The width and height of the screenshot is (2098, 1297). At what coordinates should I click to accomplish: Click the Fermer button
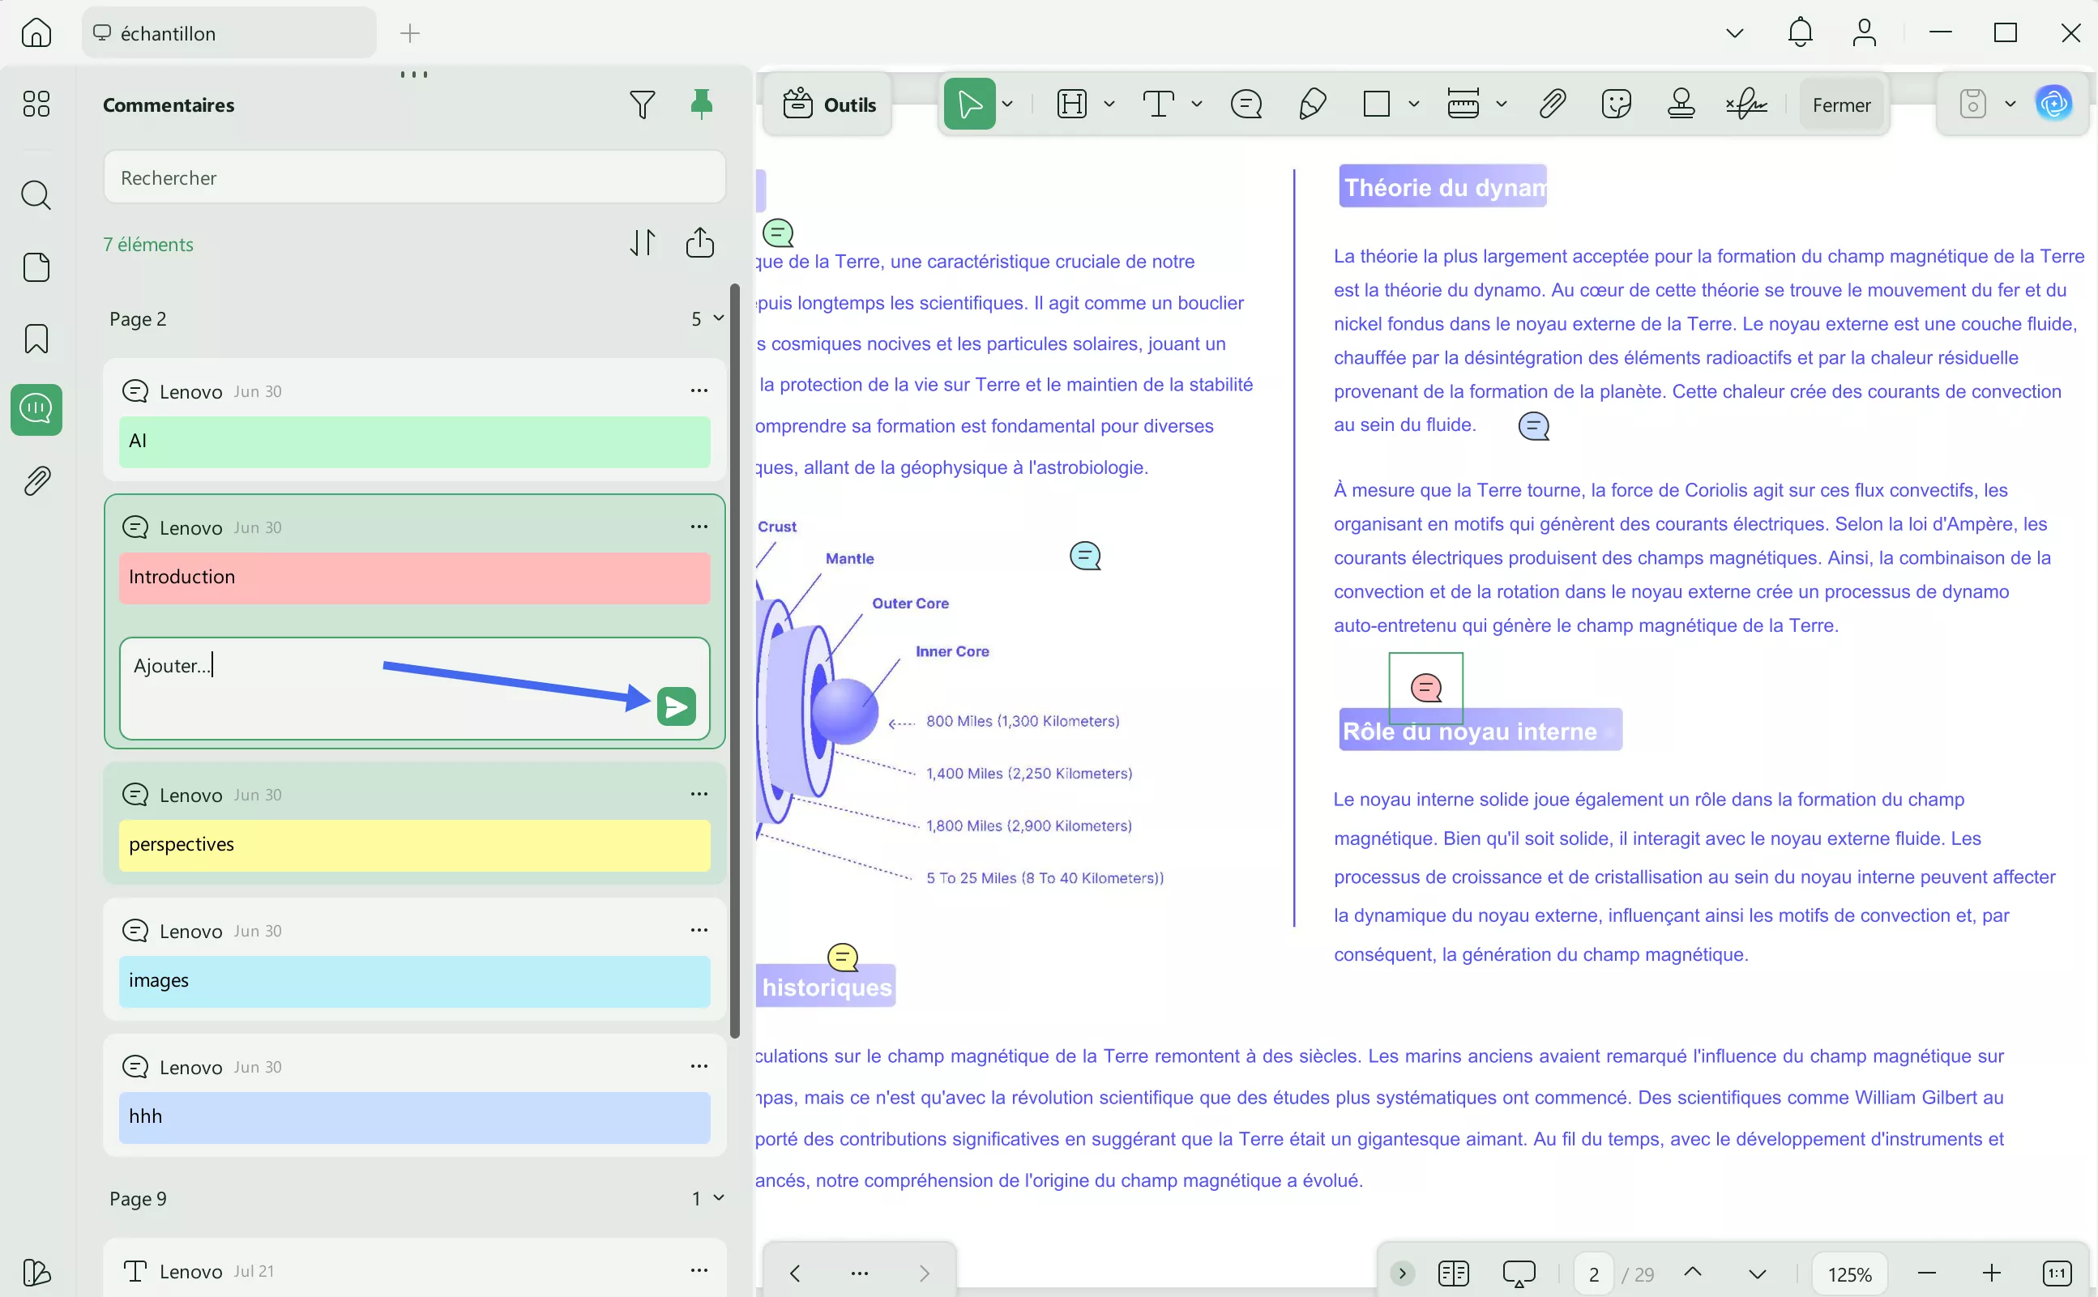click(x=1840, y=105)
